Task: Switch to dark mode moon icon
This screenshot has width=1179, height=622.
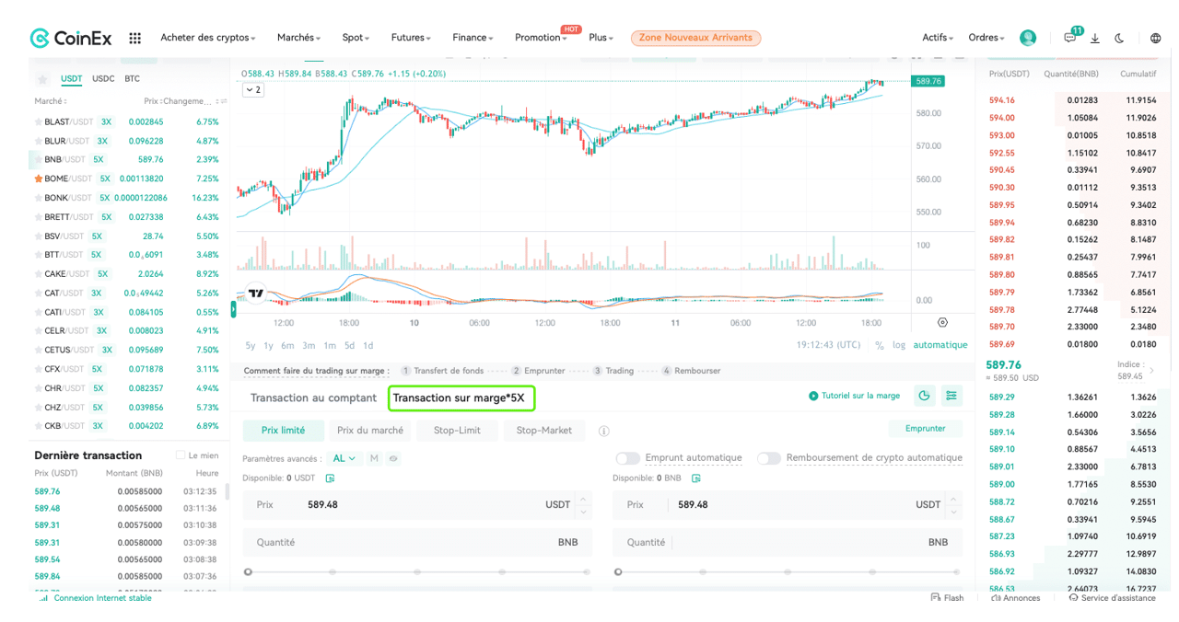Action: coord(1119,38)
